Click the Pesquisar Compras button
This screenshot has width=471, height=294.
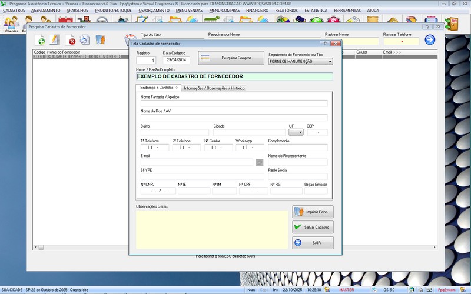(x=231, y=58)
